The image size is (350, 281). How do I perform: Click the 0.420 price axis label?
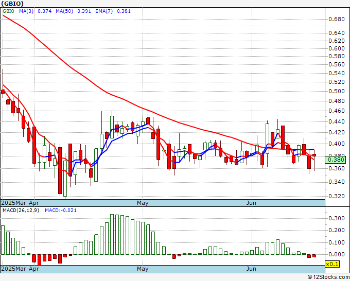click(x=337, y=133)
